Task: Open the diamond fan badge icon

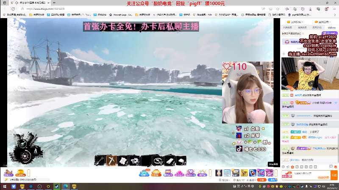Action: [x=190, y=173]
